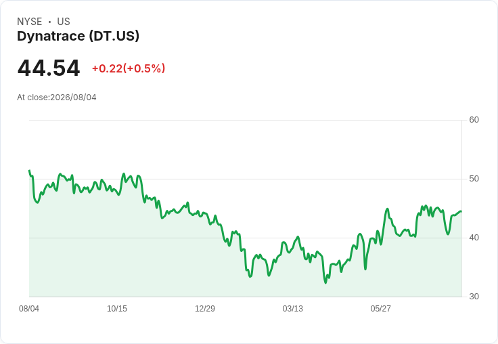Click the chart line's starting point
The height and width of the screenshot is (344, 498).
(30, 171)
